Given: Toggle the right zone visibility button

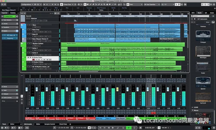Looking at the screenshot, I should pos(208,4).
